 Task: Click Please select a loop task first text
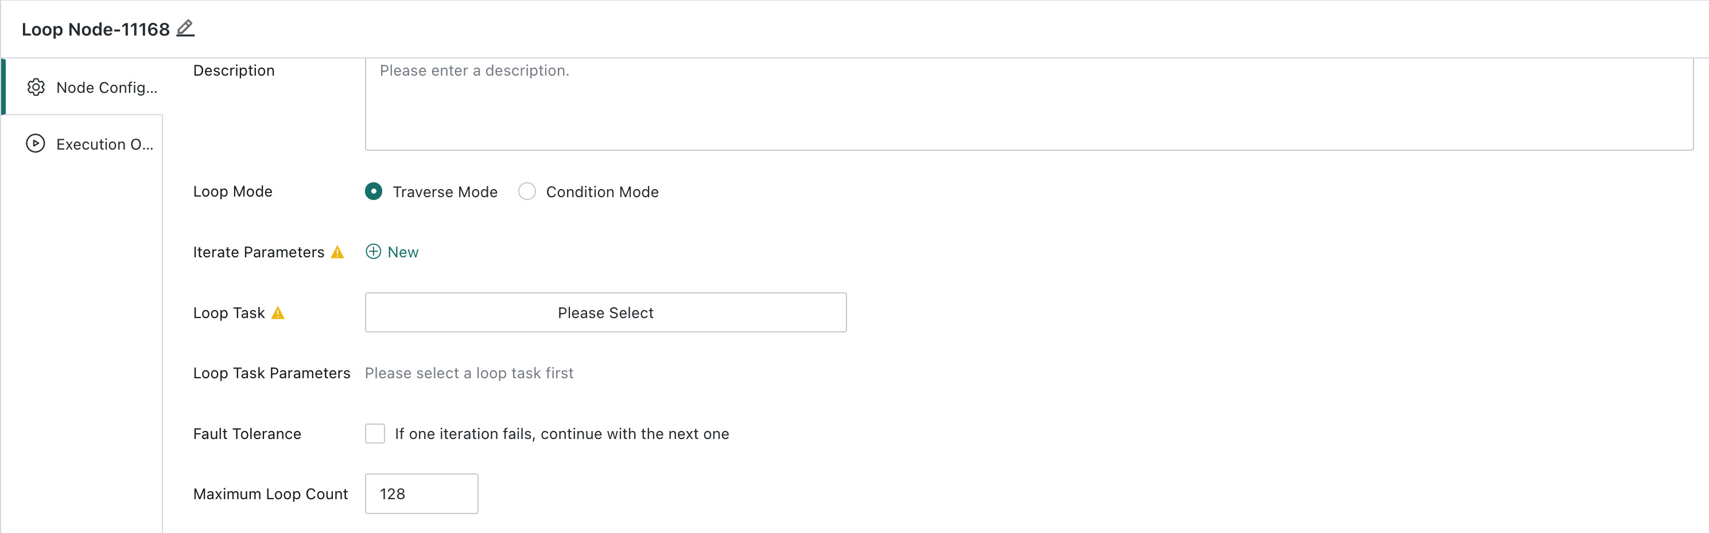tap(468, 373)
